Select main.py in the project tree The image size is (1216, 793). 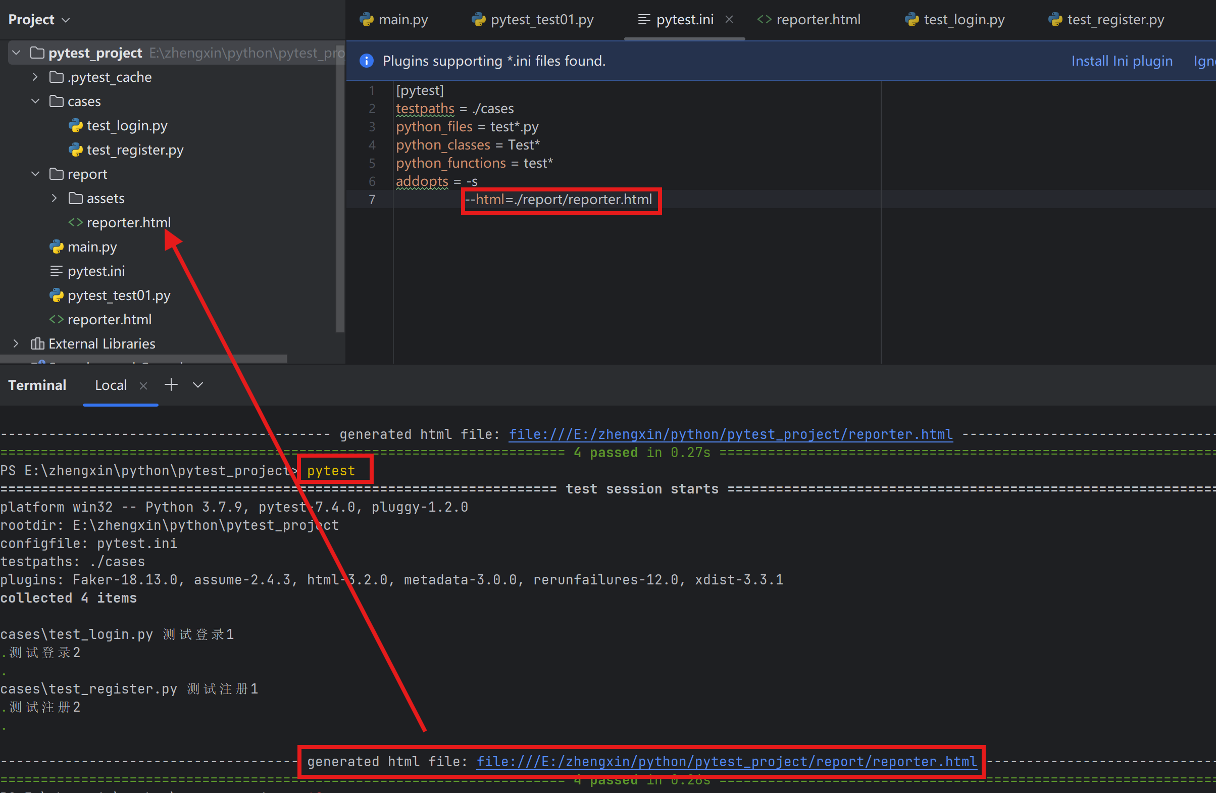tap(92, 247)
